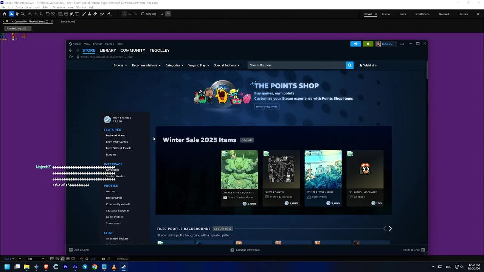The width and height of the screenshot is (484, 272).
Task: Toggle transparency grid button in viewer footer
Action: (x=57, y=259)
